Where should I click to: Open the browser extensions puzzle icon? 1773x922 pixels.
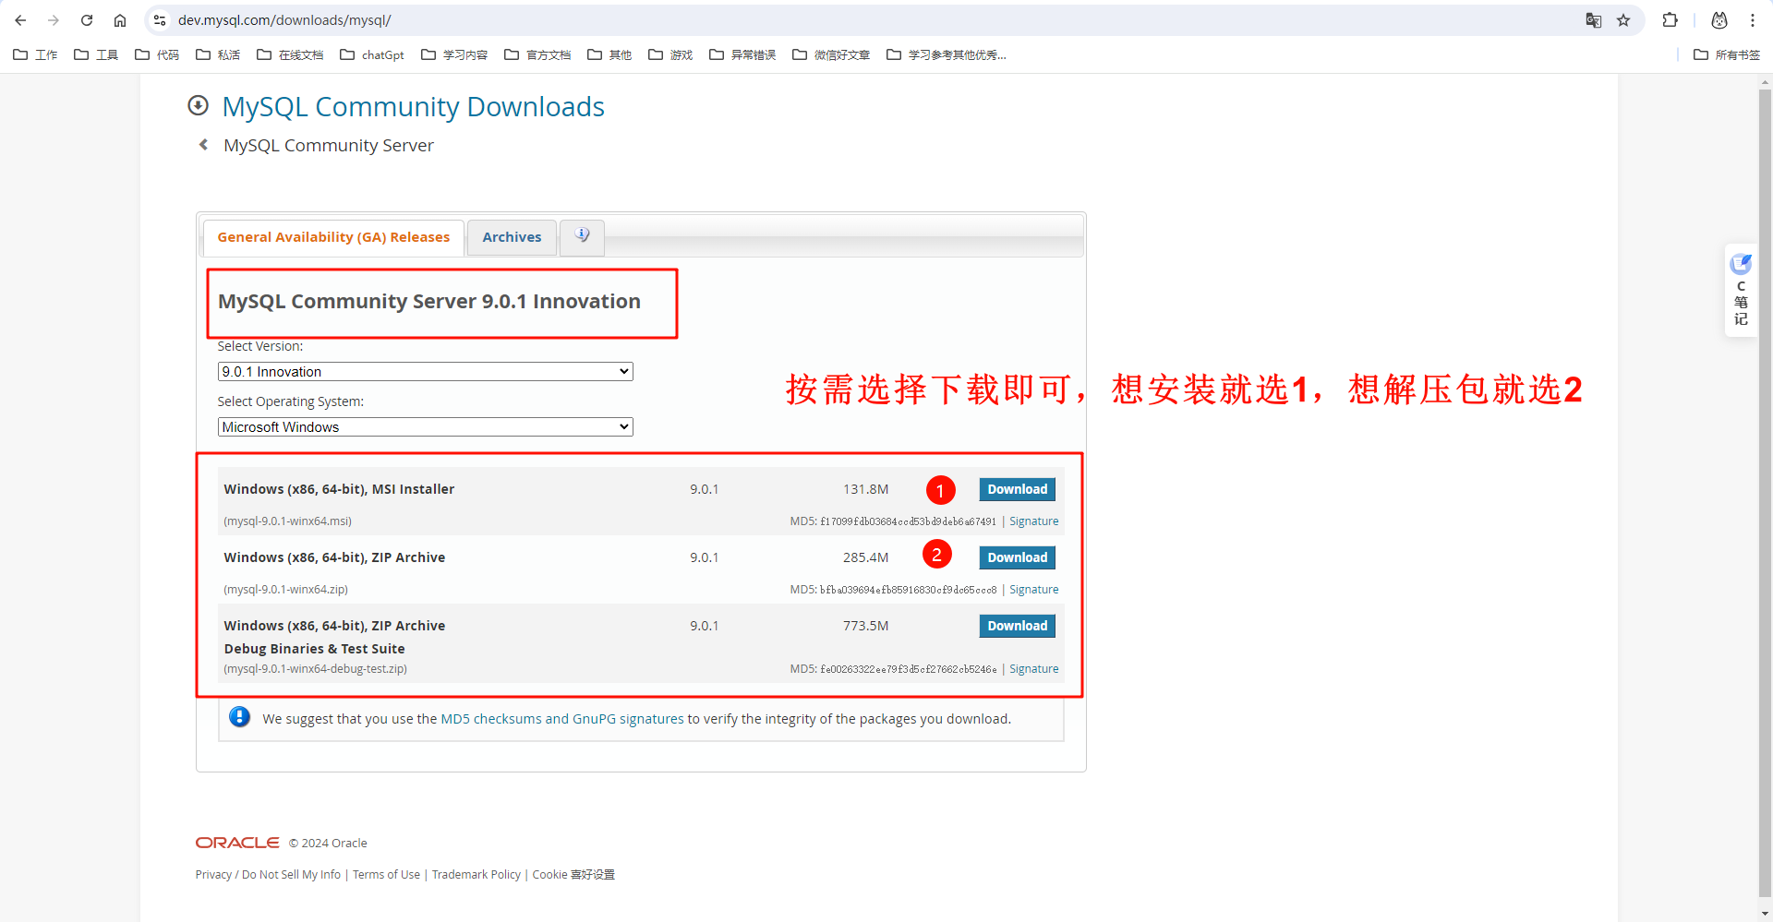(x=1670, y=19)
